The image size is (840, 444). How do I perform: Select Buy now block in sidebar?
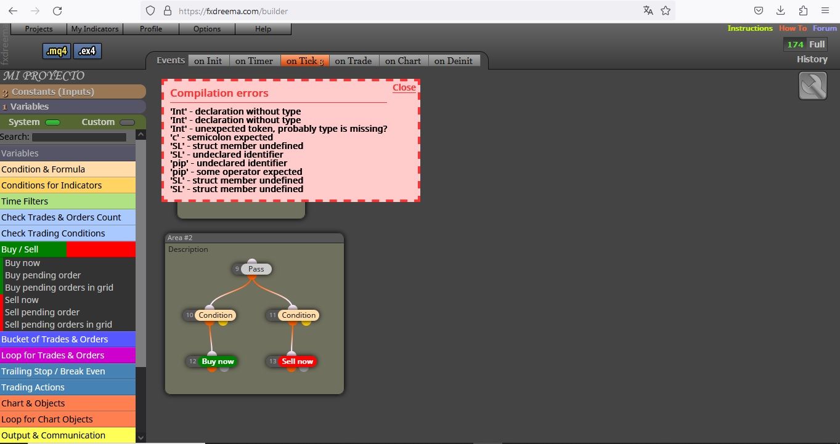[x=22, y=263]
